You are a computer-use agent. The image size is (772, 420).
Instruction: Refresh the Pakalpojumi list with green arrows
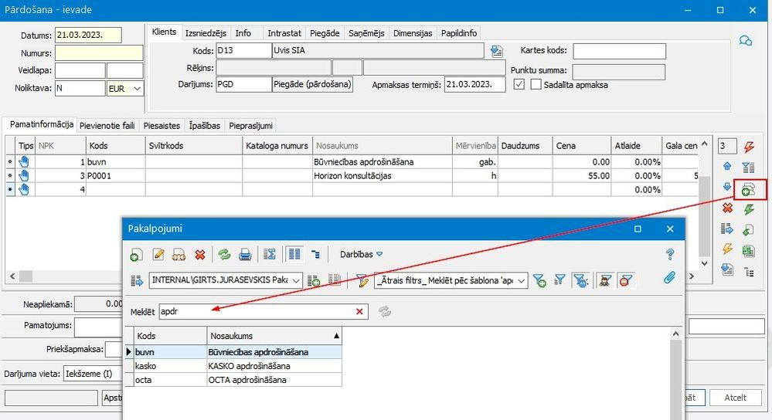click(225, 254)
